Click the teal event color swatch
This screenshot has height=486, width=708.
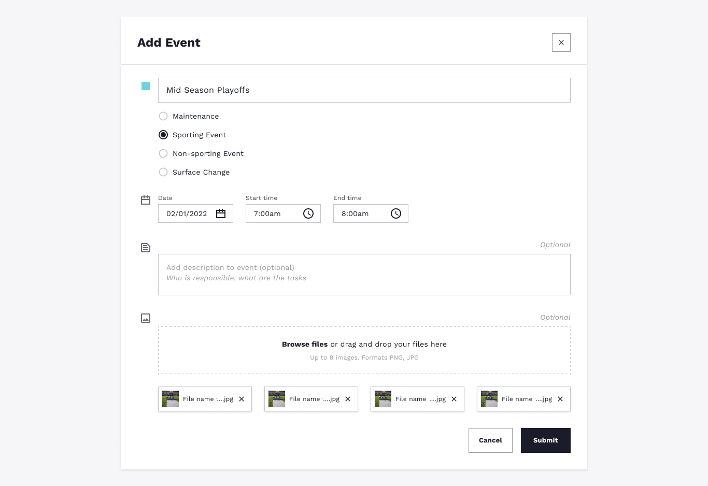point(146,86)
